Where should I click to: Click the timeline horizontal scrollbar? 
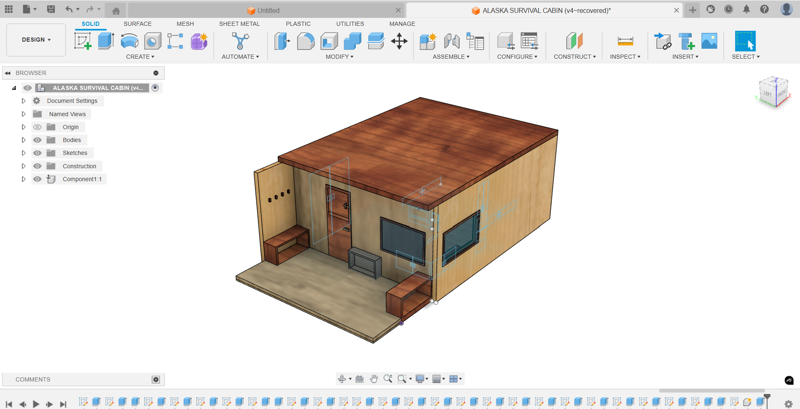click(x=712, y=391)
